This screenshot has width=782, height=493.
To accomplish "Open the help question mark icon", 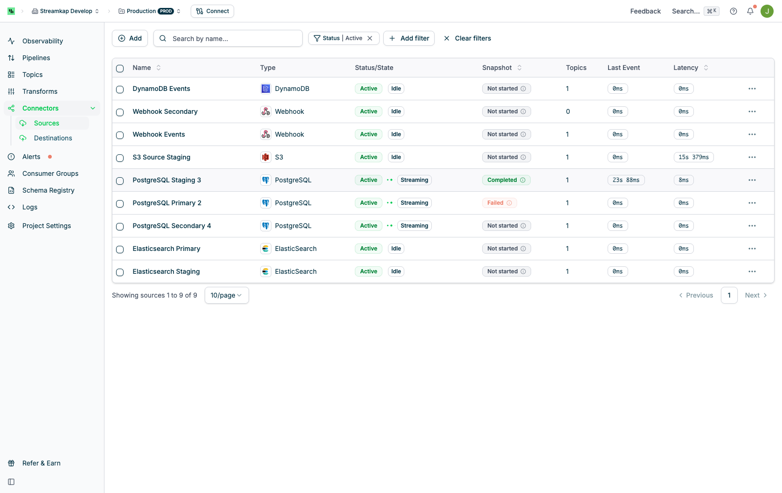I will (x=734, y=11).
